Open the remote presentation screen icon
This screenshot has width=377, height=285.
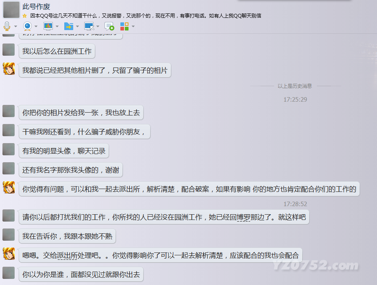[48, 26]
